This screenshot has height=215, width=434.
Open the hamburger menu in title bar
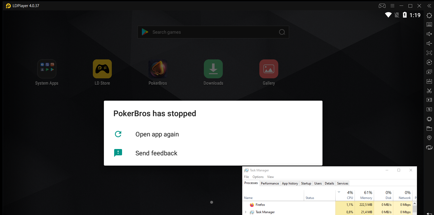click(392, 6)
